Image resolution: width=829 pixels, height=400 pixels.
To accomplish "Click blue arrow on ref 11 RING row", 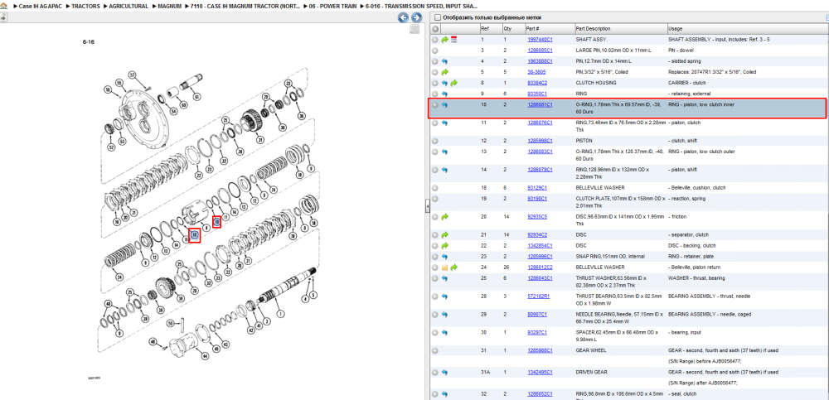I will tap(444, 123).
